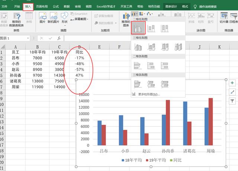Viewport: 238px width, 171px height.
Task: Pick the 3-D stacked bar chart
Action: (151, 84)
